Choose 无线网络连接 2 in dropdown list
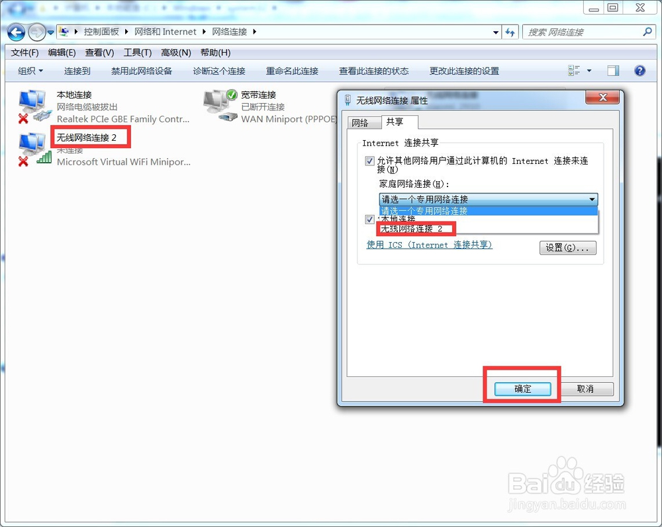Viewport: 662px width, 527px height. click(489, 229)
